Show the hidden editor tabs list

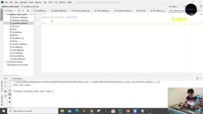coord(201,10)
